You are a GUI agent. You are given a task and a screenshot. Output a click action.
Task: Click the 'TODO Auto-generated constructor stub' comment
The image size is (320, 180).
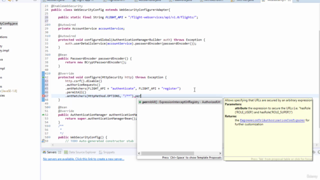pyautogui.click(x=99, y=141)
